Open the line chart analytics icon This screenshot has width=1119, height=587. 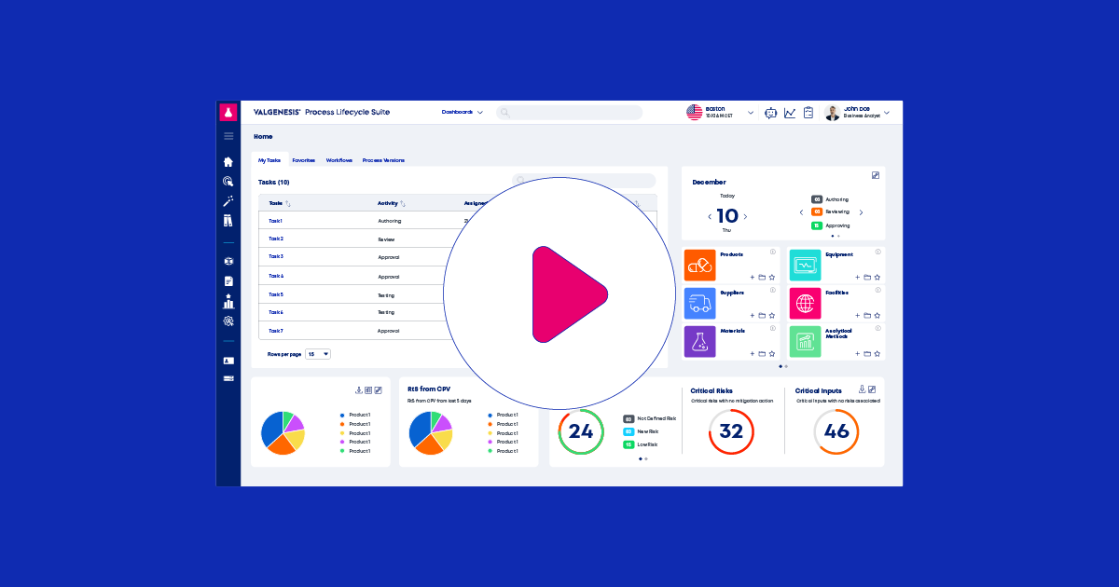click(x=790, y=113)
